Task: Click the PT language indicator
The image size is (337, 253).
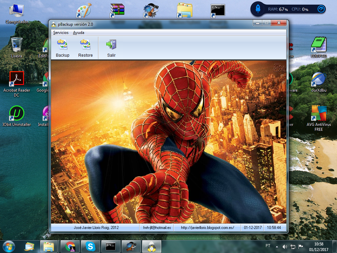Action: click(x=268, y=246)
